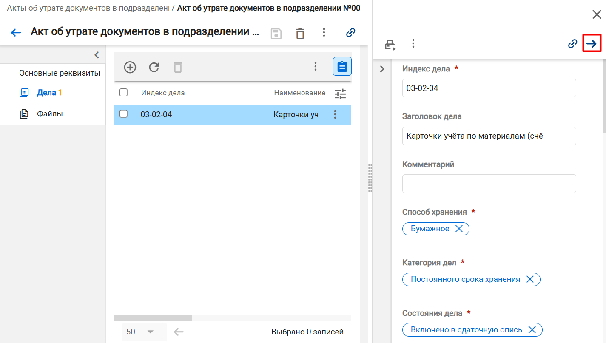Copy link icon in act header
Screen dimensions: 606x343
point(350,33)
